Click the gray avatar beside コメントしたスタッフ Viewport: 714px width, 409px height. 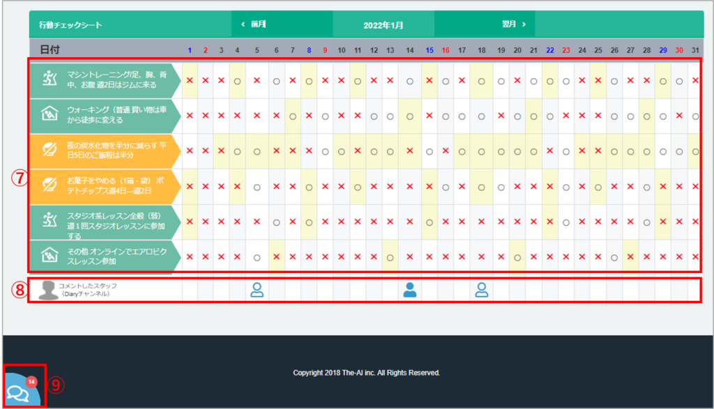point(48,291)
